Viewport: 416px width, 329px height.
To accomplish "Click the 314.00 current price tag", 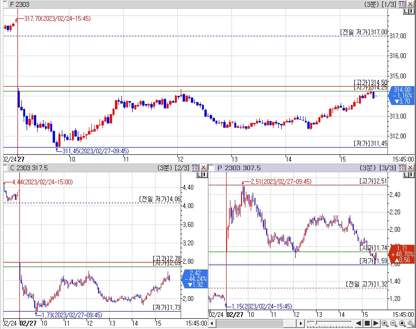I will (402, 95).
